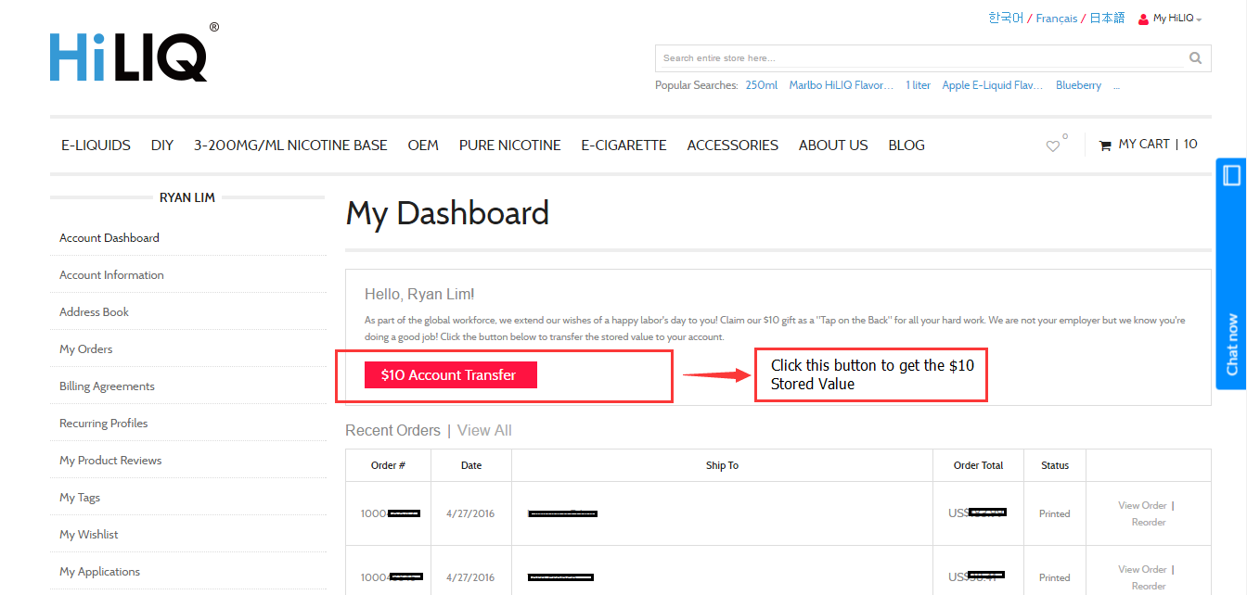Open Billing Agreements in sidebar
Viewport: 1247px width, 595px height.
(x=107, y=386)
